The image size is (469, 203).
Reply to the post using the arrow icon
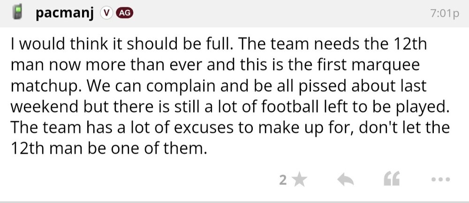(345, 179)
